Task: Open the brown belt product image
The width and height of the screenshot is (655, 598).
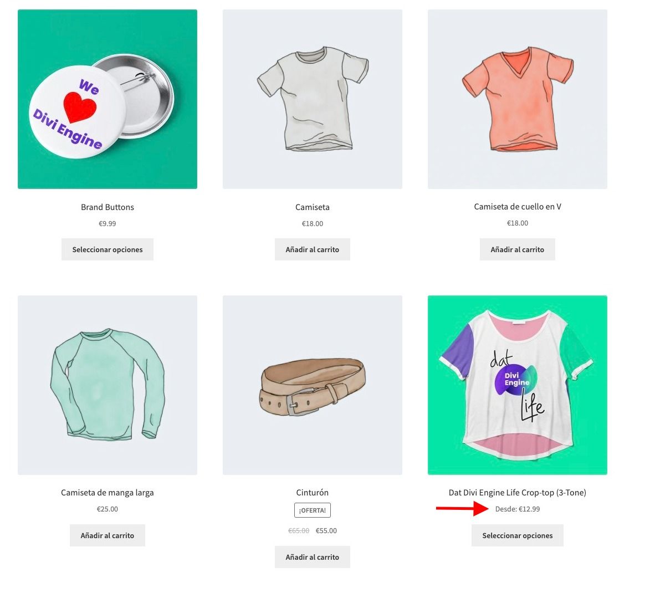Action: [313, 385]
